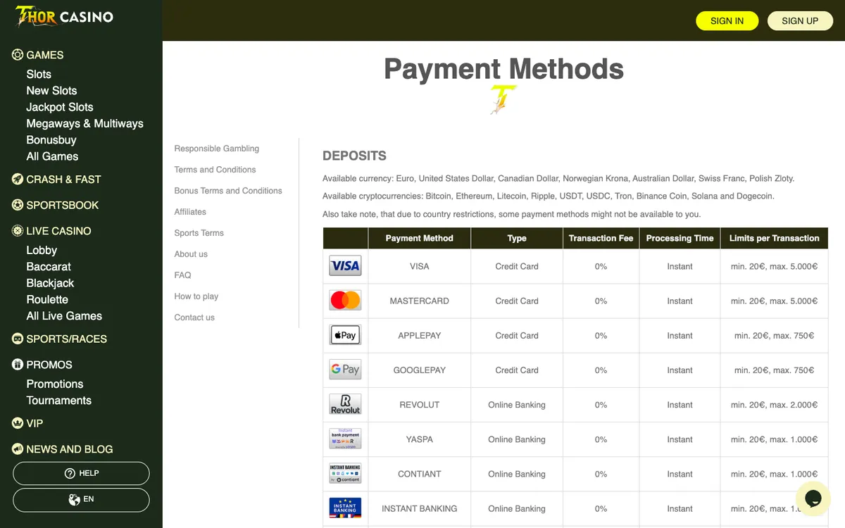Open Bonusbuy games category
Screen dimensions: 845x528
point(51,140)
